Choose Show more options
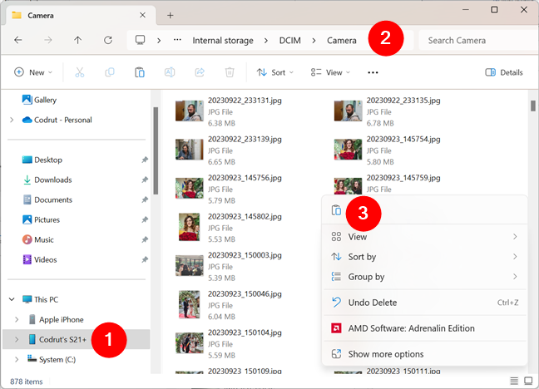539x389 pixels. click(424, 354)
